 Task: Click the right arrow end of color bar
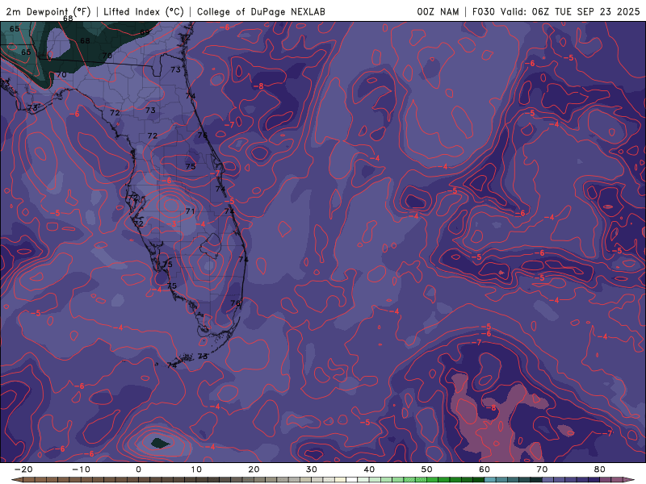click(629, 480)
